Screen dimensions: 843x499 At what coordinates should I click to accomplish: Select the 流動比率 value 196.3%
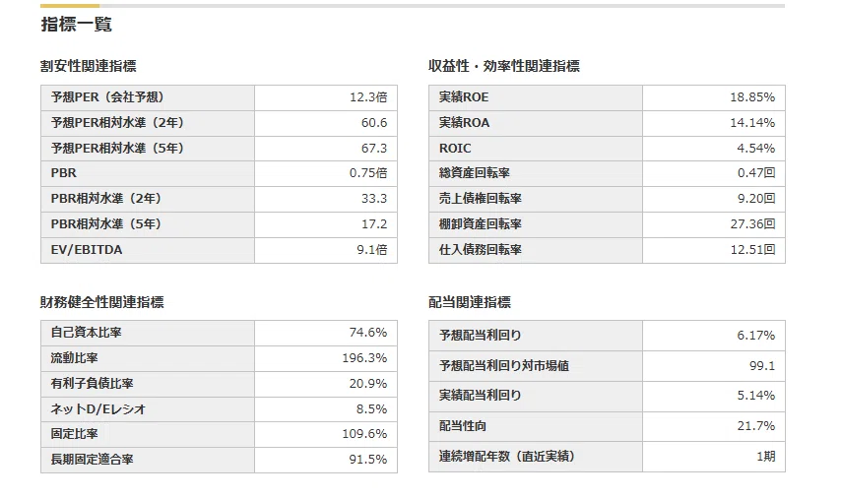pos(364,357)
